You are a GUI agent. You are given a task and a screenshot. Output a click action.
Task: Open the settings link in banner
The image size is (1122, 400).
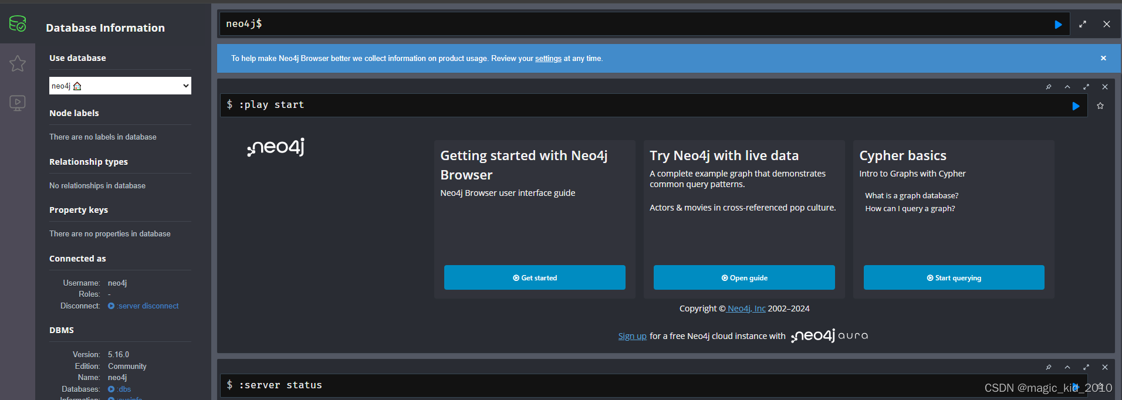(x=548, y=59)
